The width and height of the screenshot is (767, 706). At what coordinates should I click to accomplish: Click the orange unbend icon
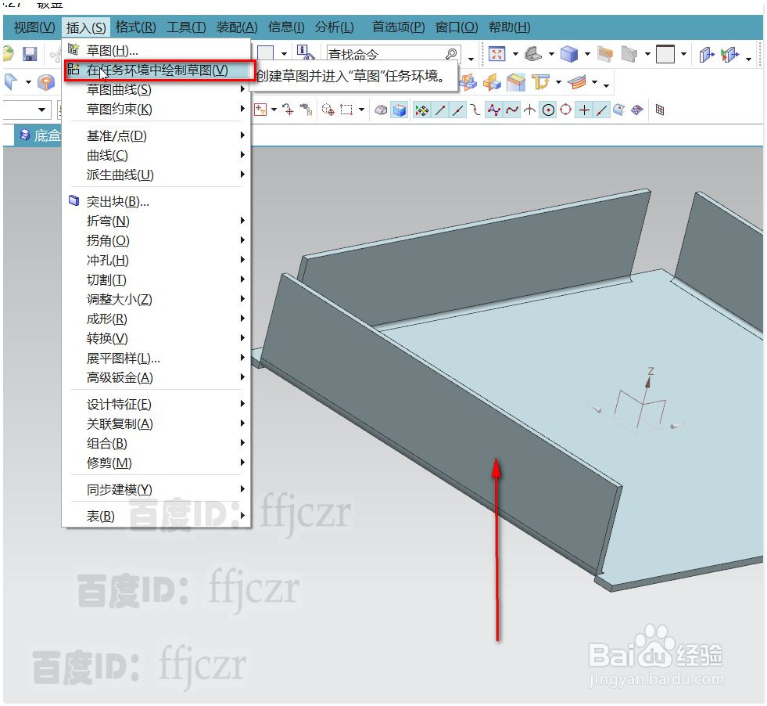click(x=515, y=82)
